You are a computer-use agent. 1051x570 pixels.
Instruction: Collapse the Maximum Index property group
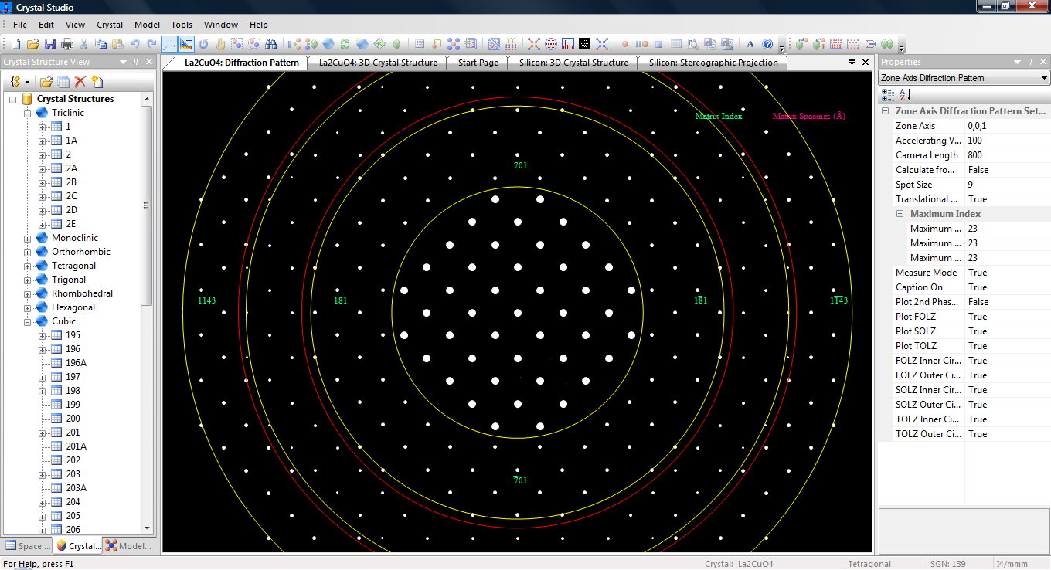900,214
